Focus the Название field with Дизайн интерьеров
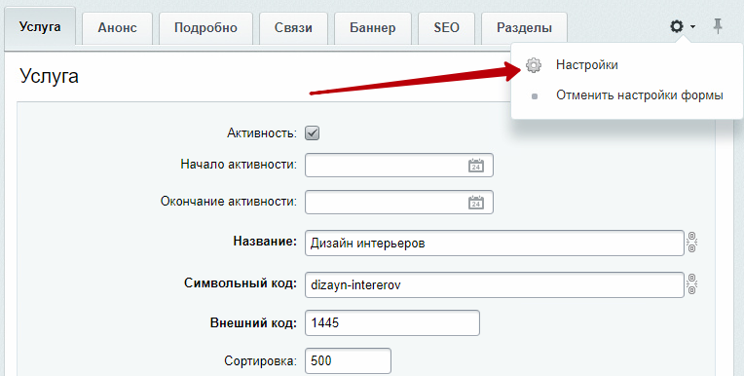 (x=495, y=244)
